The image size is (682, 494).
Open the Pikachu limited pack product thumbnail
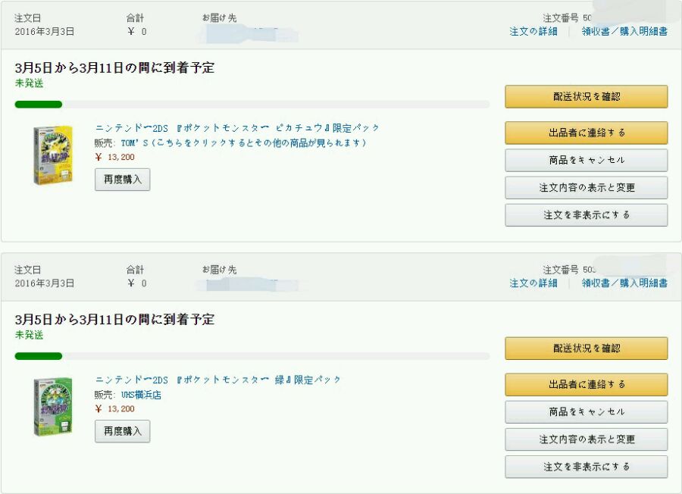click(x=52, y=155)
